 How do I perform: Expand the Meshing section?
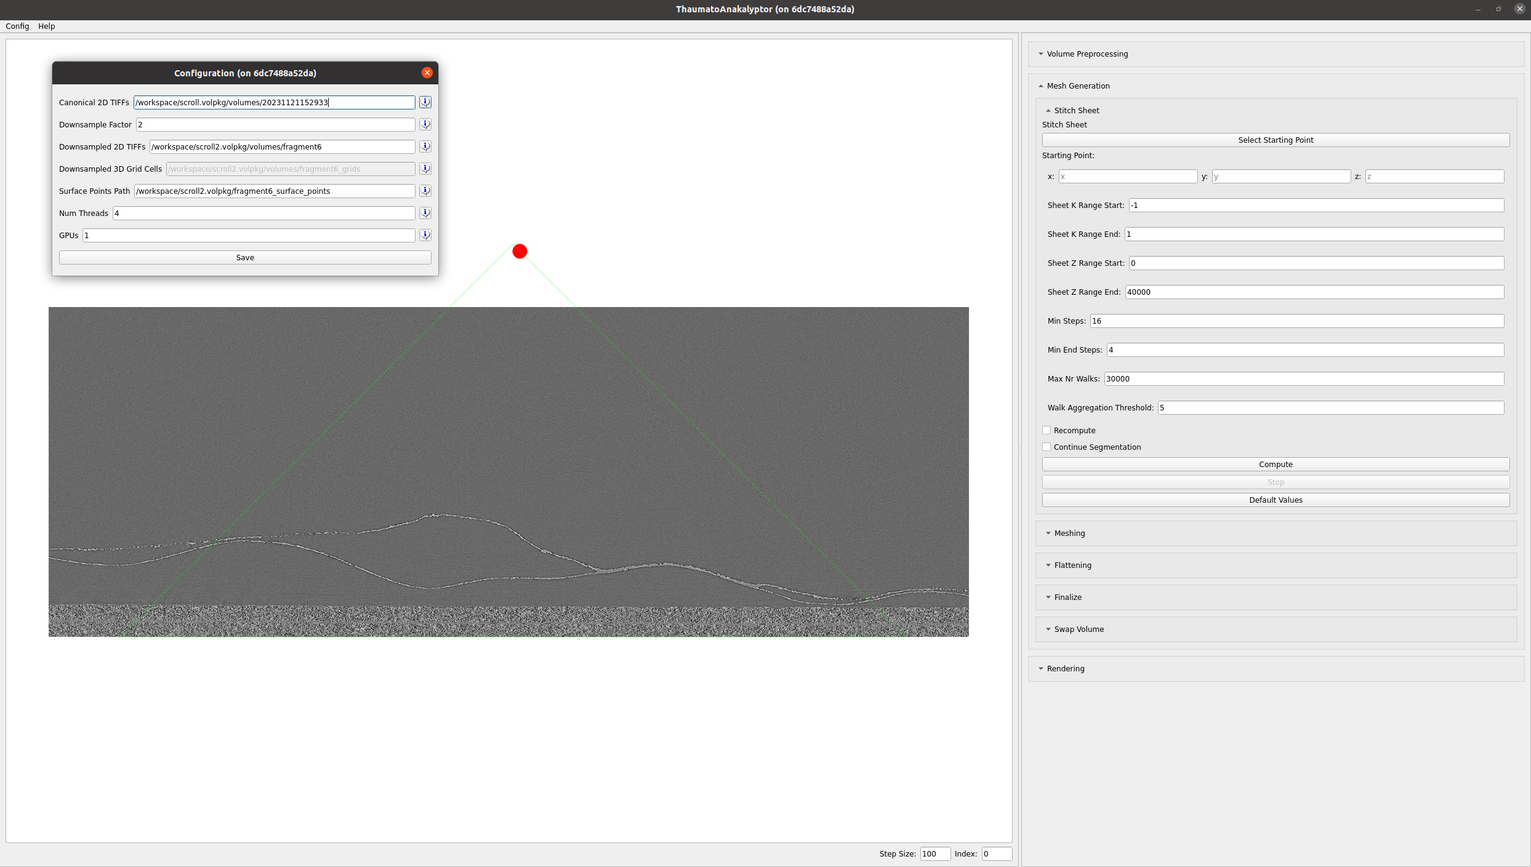(1069, 533)
